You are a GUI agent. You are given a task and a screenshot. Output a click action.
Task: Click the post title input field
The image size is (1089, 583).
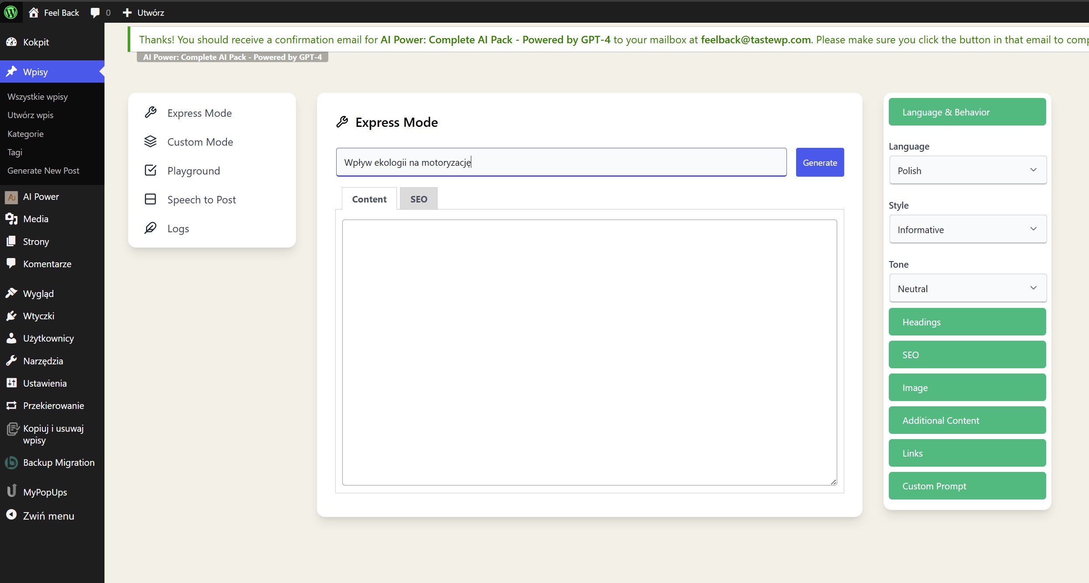(560, 162)
